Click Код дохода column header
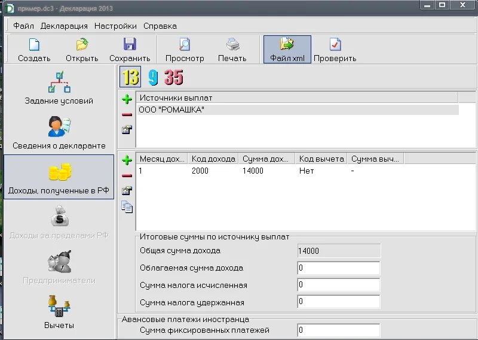 213,159
